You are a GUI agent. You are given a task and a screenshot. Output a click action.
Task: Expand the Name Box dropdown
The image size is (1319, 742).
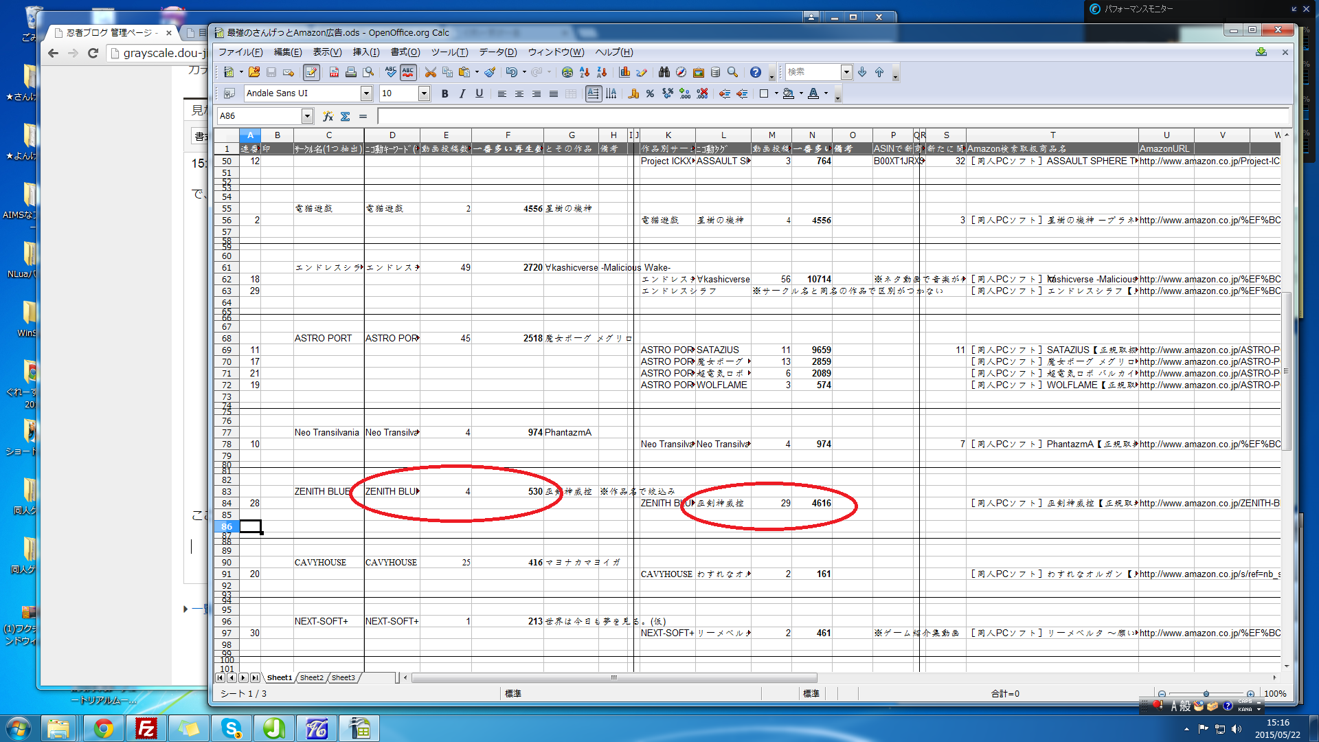tap(307, 116)
